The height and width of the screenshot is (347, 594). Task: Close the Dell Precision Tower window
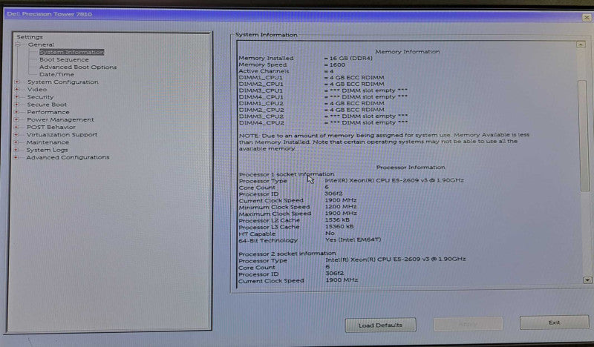587,17
